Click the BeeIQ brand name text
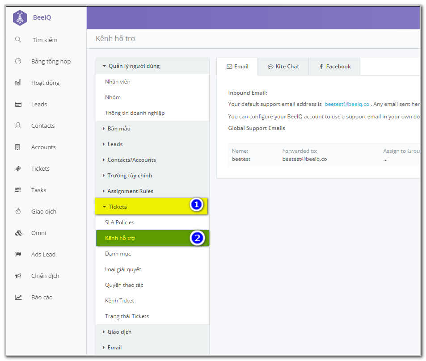426x361 pixels. [x=42, y=17]
